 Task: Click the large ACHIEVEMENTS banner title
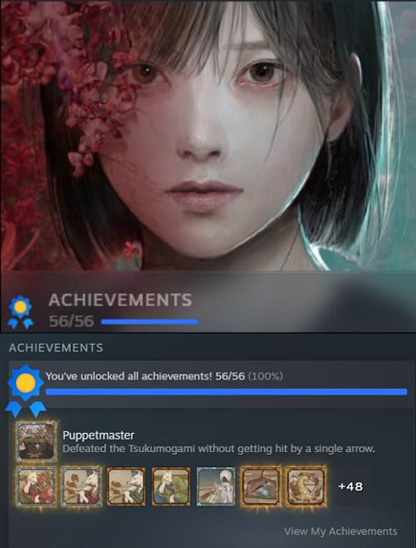pos(121,300)
